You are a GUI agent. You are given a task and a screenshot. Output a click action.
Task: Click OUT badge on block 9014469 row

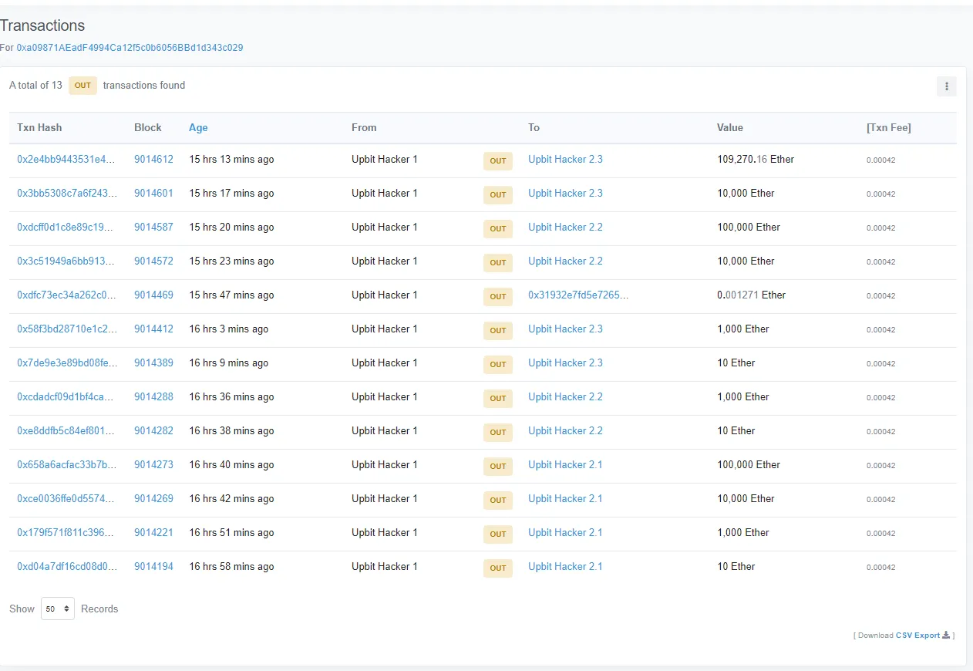coord(497,296)
